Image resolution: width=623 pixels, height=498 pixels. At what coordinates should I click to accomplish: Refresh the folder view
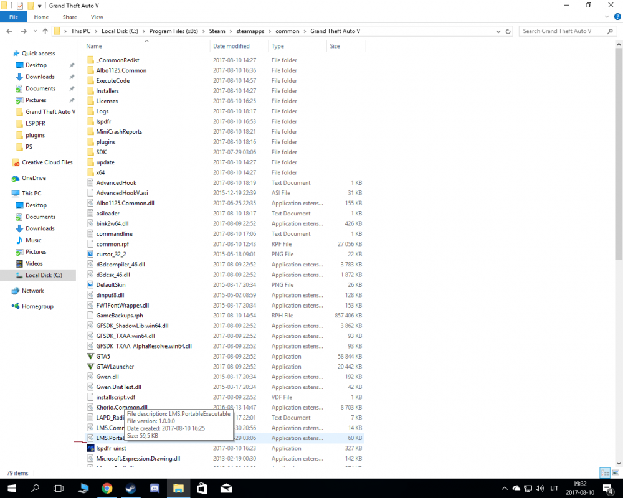(508, 31)
